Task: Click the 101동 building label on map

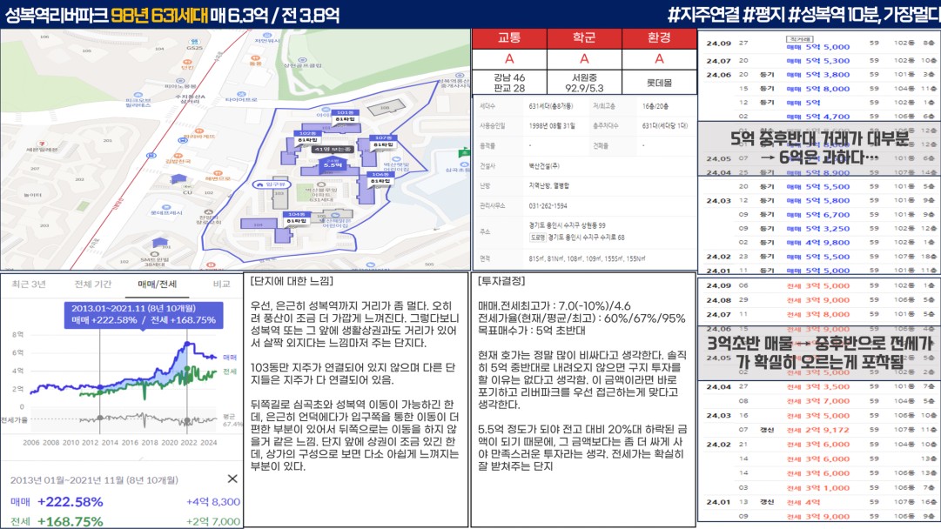Action: [345, 113]
